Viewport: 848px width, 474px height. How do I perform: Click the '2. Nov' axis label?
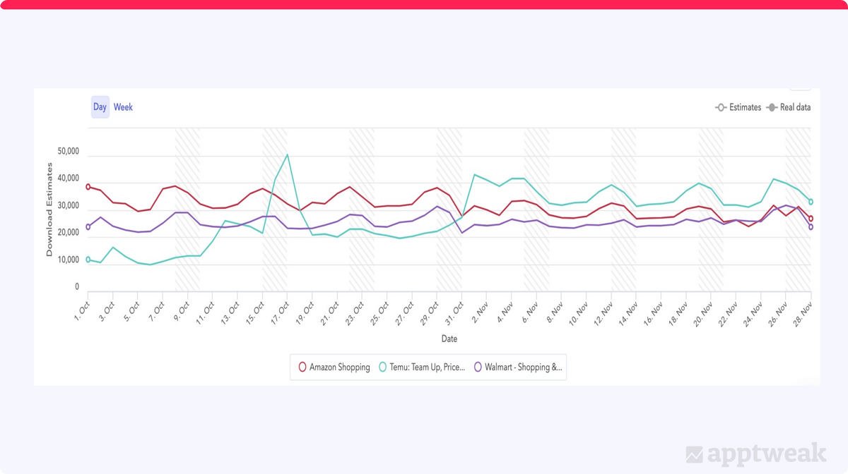[481, 311]
